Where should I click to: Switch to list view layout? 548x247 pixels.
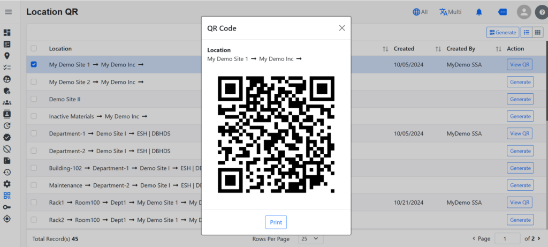pyautogui.click(x=527, y=33)
